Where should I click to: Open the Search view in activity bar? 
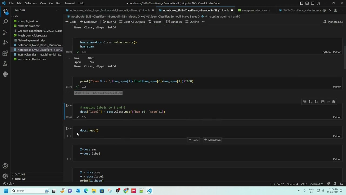pyautogui.click(x=5, y=22)
